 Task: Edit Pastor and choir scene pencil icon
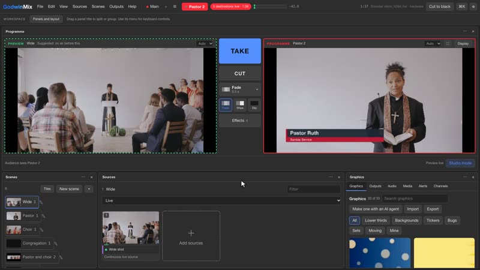click(x=61, y=257)
